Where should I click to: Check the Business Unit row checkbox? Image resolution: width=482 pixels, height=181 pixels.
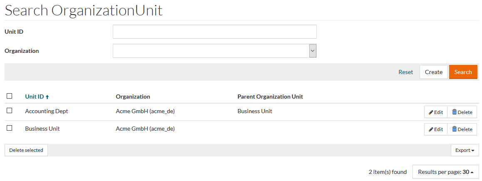(10, 128)
